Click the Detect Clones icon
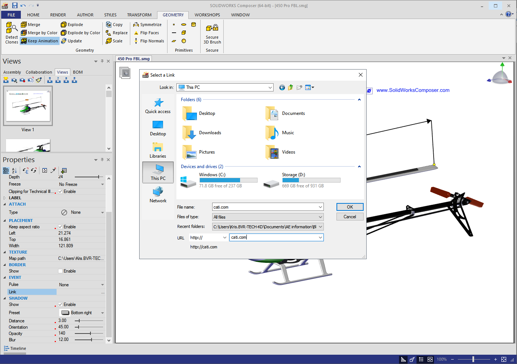 click(x=12, y=28)
